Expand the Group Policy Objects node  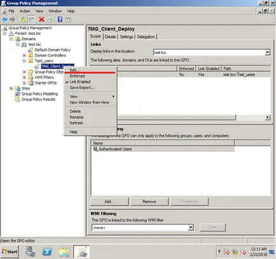24,72
